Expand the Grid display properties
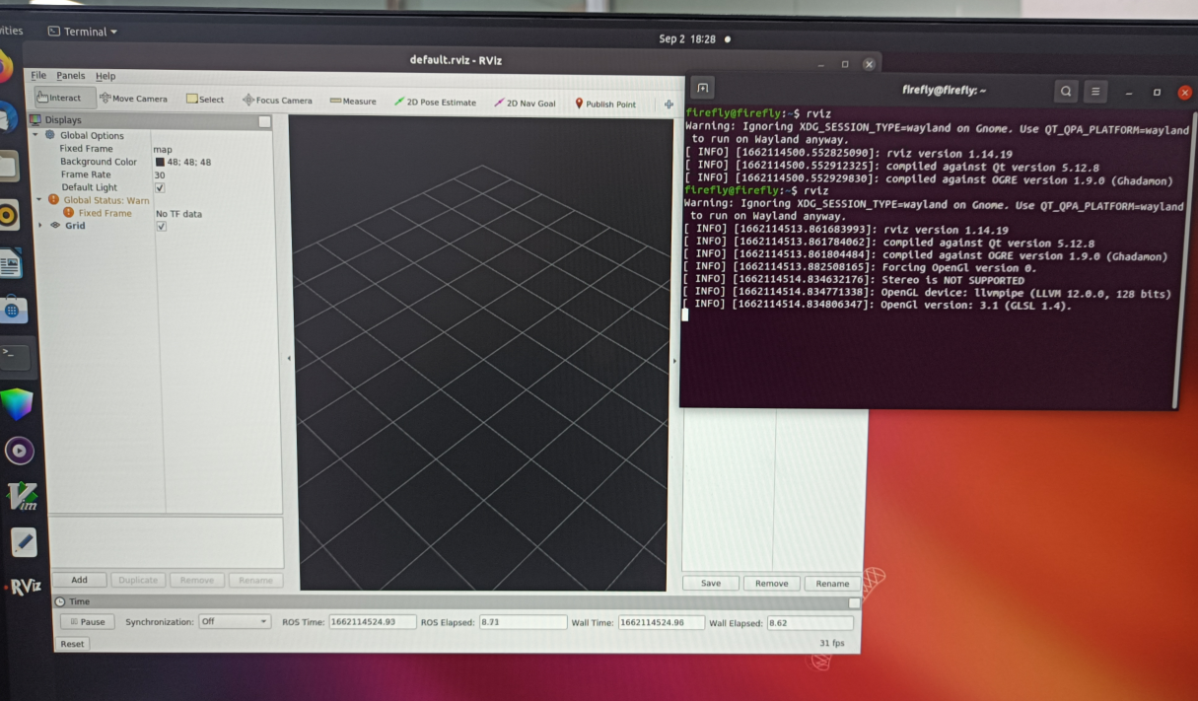This screenshot has height=701, width=1198. tap(42, 225)
